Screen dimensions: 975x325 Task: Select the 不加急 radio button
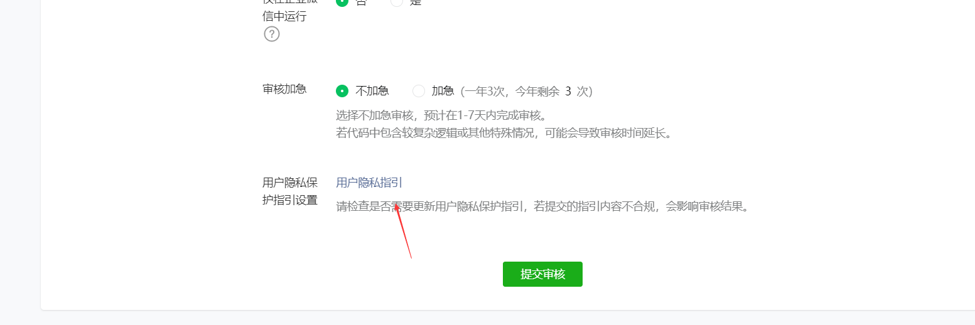tap(342, 91)
